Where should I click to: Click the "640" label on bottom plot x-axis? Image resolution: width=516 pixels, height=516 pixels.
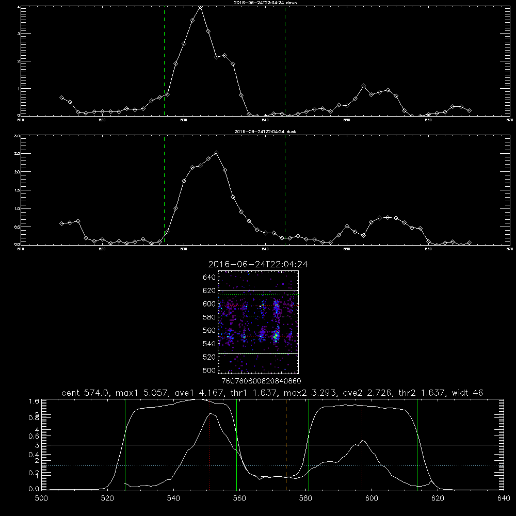504,498
